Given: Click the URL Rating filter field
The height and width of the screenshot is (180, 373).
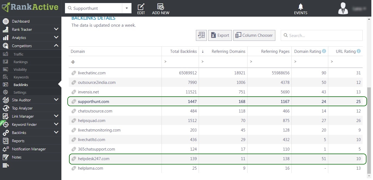Looking at the screenshot, I should 345,62.
